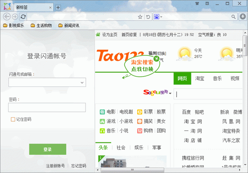The image size is (248, 173).
Task: Click the Baidu paw search engine icon
Action: coord(157,17)
